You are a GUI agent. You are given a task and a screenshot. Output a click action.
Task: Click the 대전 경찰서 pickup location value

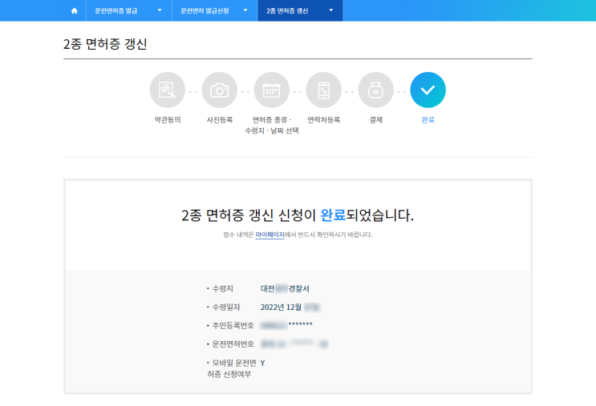[285, 289]
